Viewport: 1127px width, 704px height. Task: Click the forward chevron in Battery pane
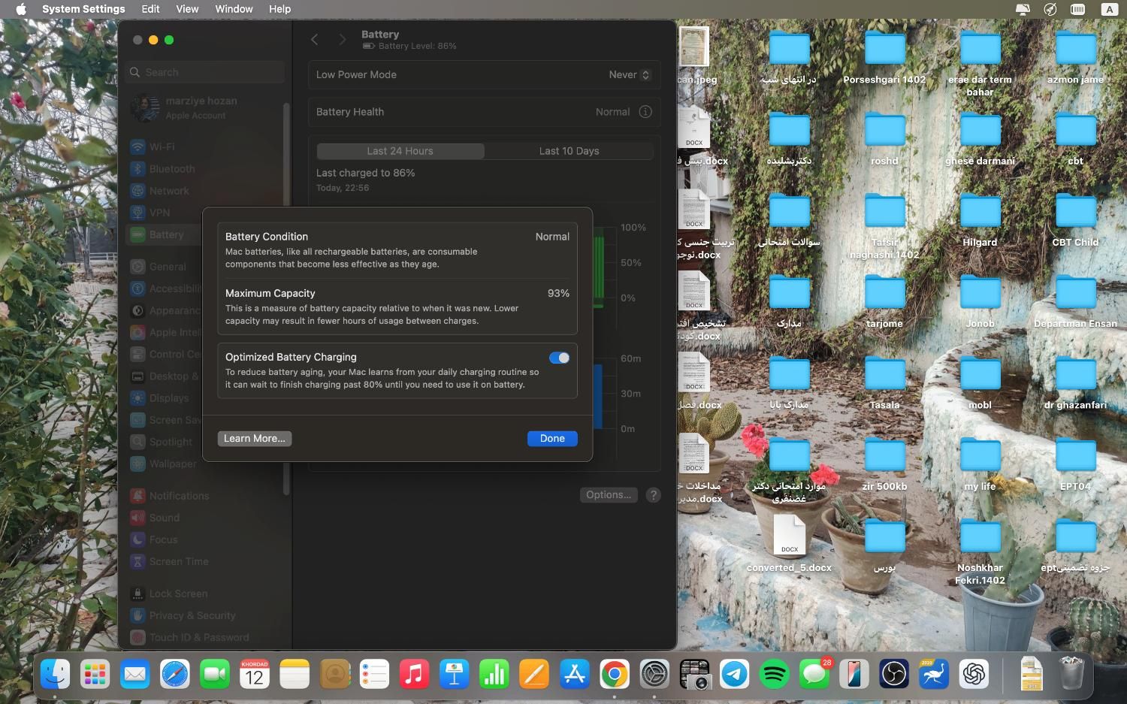pyautogui.click(x=343, y=40)
